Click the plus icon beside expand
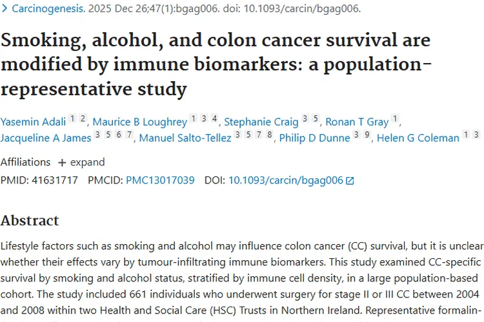 62,162
